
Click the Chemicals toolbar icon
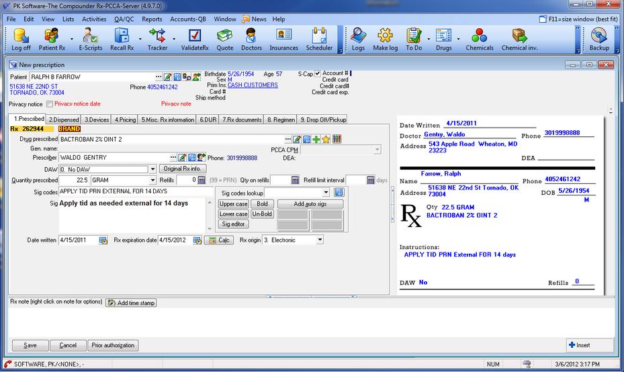coord(479,40)
